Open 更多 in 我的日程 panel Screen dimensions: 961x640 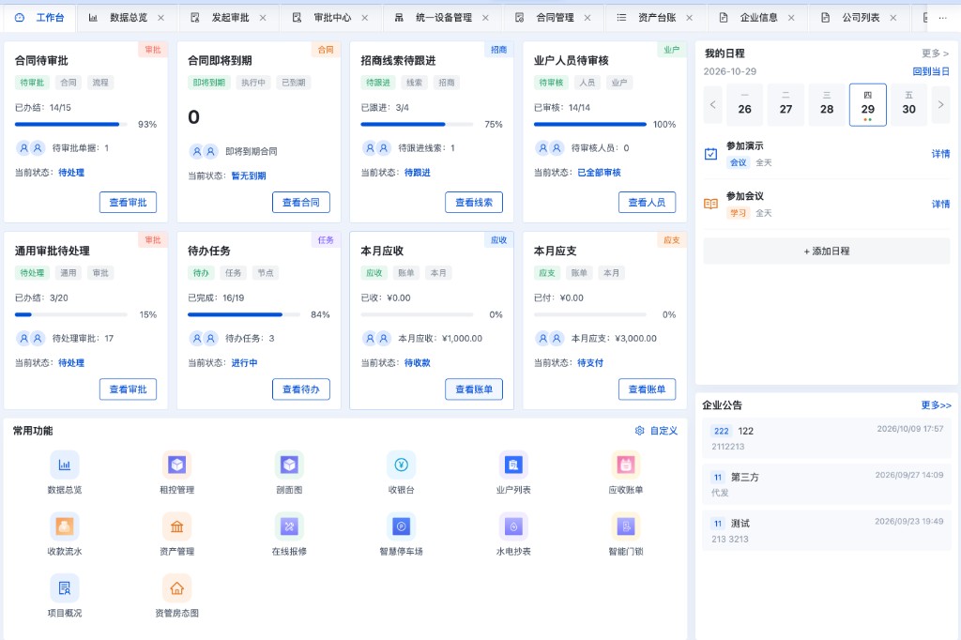click(936, 53)
